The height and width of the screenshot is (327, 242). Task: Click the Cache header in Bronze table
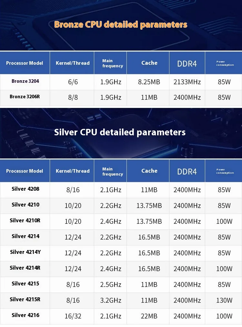click(149, 63)
